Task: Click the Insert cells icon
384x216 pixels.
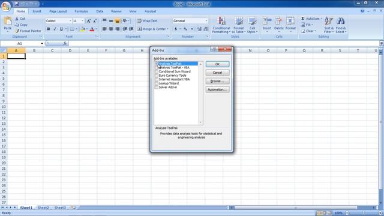Action: coord(267,21)
